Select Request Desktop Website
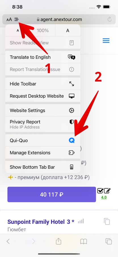 click(43, 96)
